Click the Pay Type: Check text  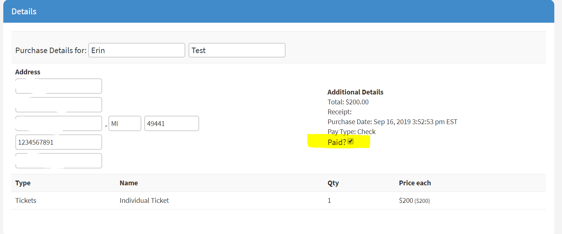[x=351, y=132]
